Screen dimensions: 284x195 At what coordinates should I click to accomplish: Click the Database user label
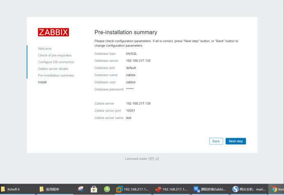(x=105, y=82)
